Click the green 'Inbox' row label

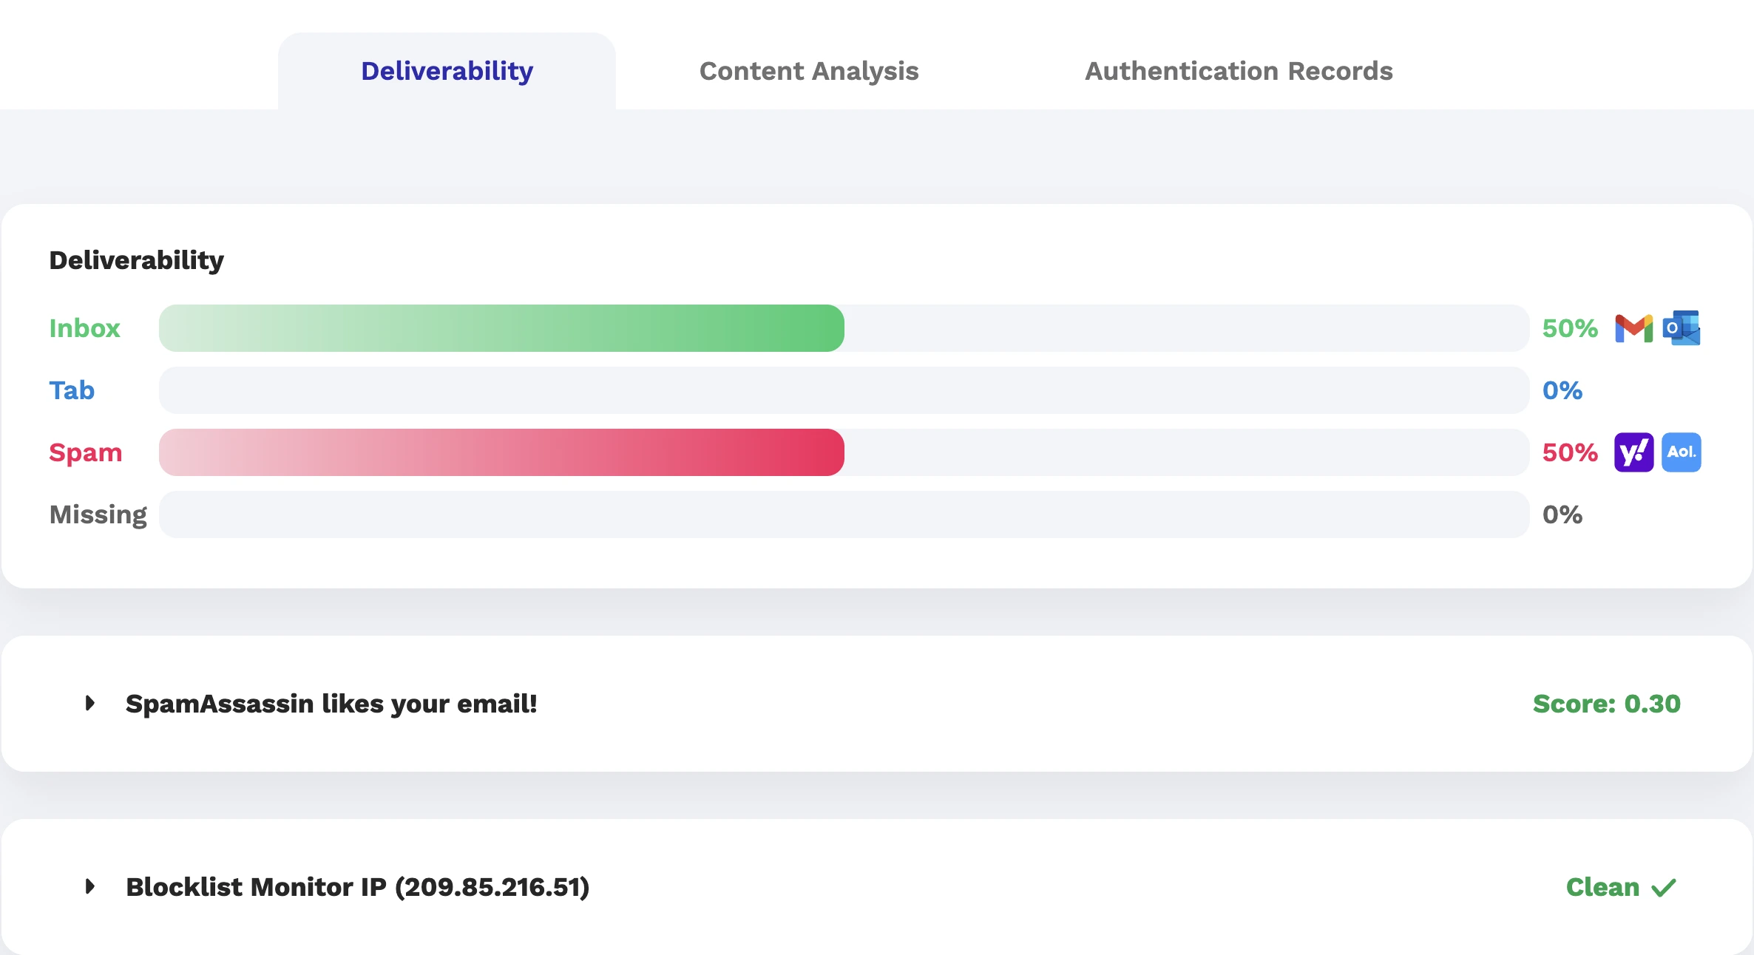[84, 328]
